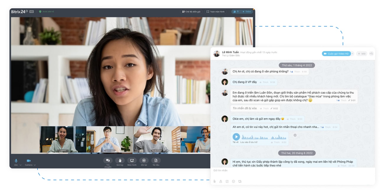This screenshot has width=384, height=195.
Task: Open the emoji picker smiley icon
Action: coord(233,181)
